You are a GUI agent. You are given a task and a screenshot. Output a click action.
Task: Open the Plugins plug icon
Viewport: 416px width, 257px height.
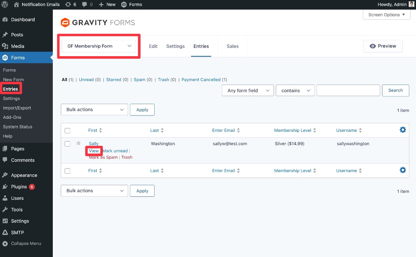(x=5, y=186)
